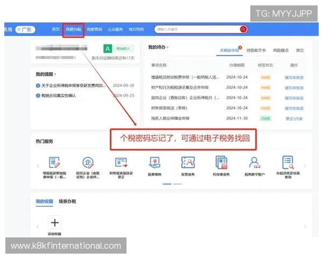Open 我要办税 menu

coord(73,30)
